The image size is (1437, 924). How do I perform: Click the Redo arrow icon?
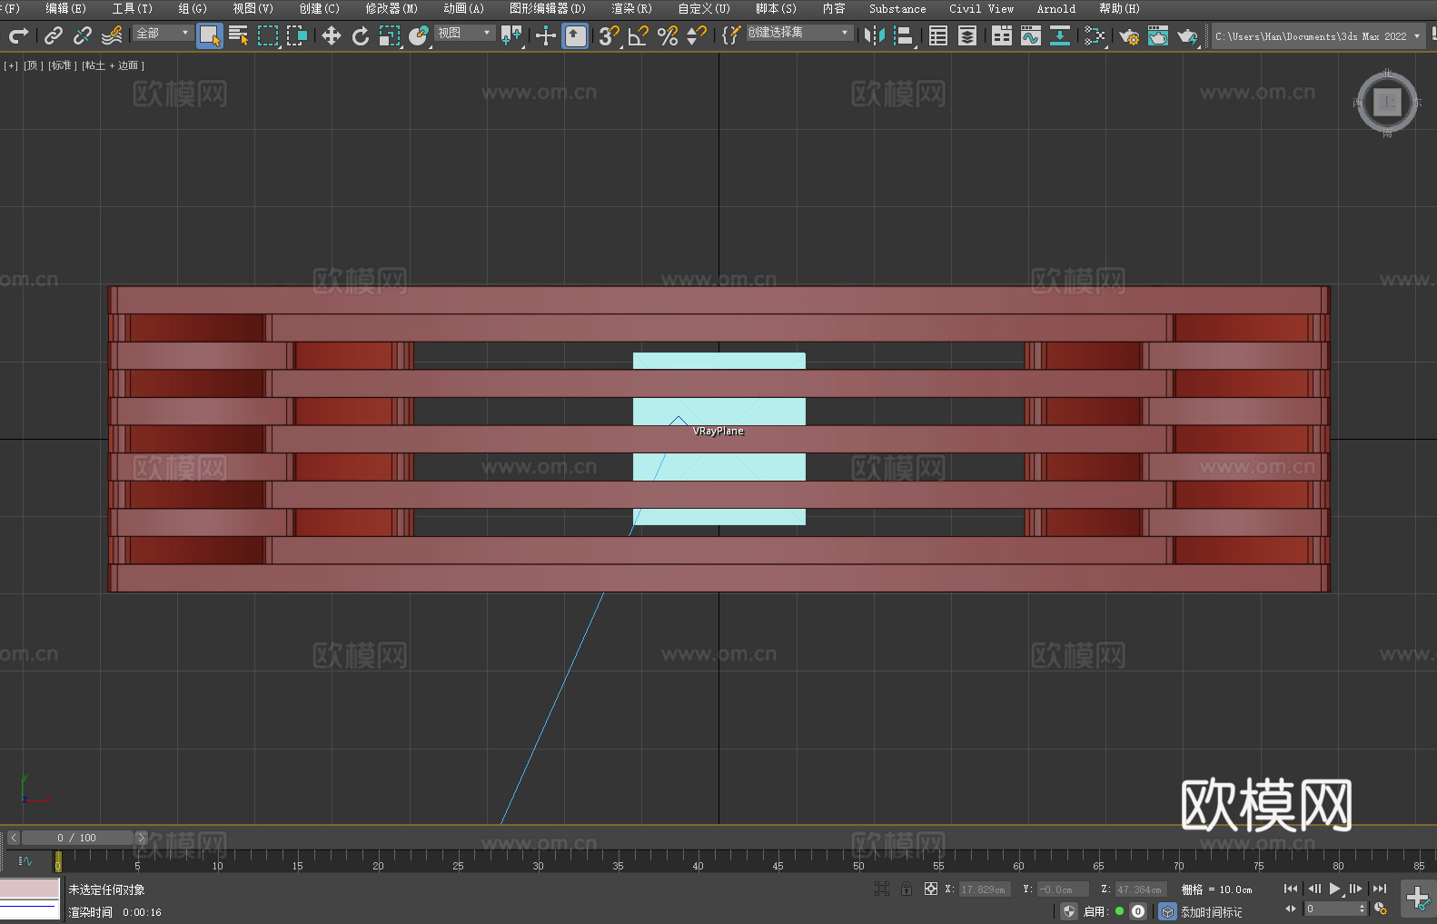click(18, 35)
